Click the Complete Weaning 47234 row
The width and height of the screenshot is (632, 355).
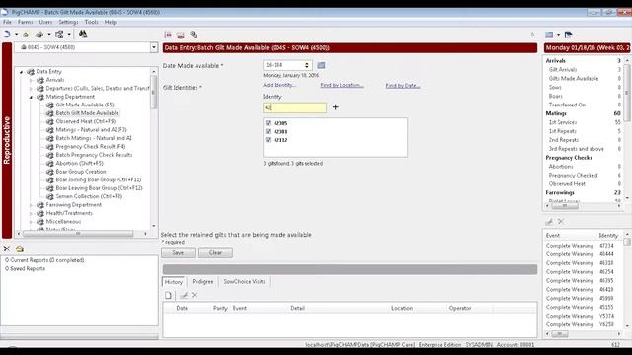(583, 246)
